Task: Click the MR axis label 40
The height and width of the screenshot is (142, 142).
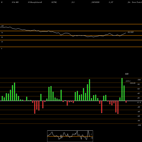Action: pyautogui.click(x=139, y=93)
